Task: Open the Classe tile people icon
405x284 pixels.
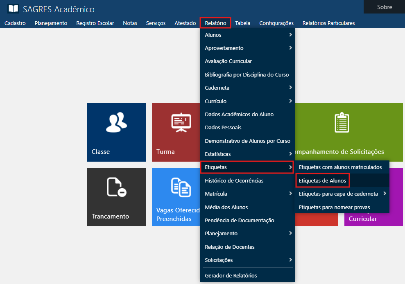Action: (x=116, y=123)
